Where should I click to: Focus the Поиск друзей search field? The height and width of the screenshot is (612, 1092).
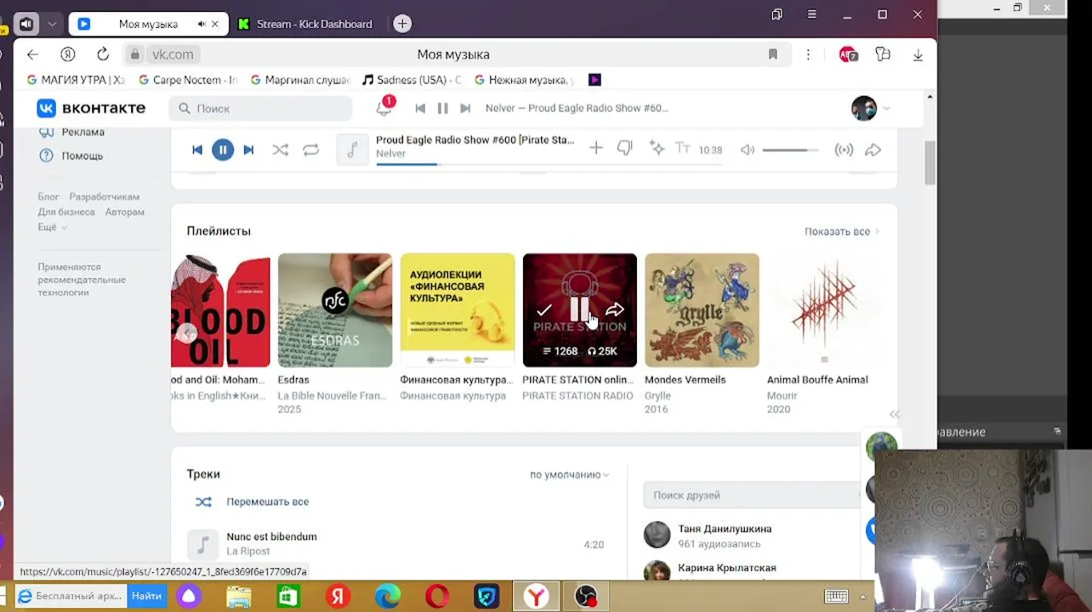pos(753,495)
